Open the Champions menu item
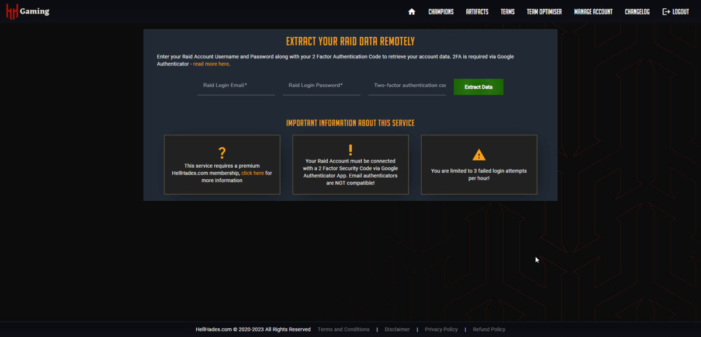The height and width of the screenshot is (337, 701). coord(440,12)
